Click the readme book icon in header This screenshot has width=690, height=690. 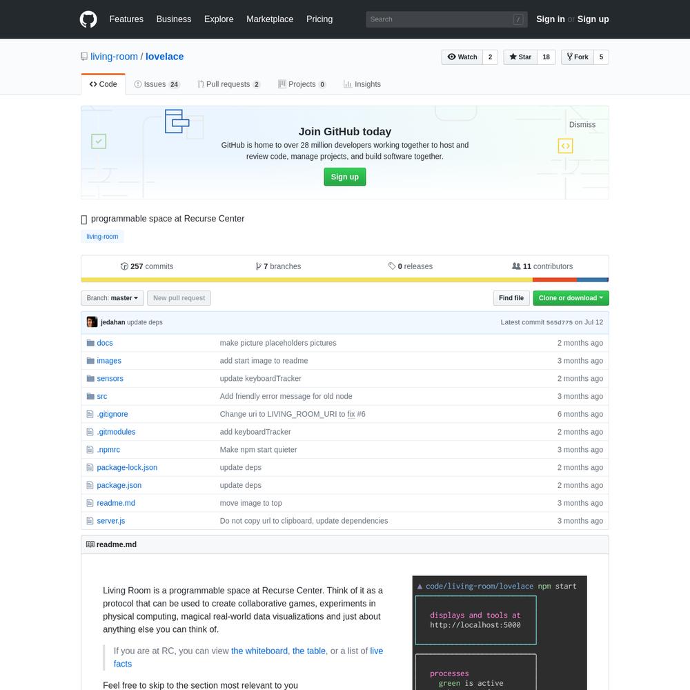tap(90, 544)
